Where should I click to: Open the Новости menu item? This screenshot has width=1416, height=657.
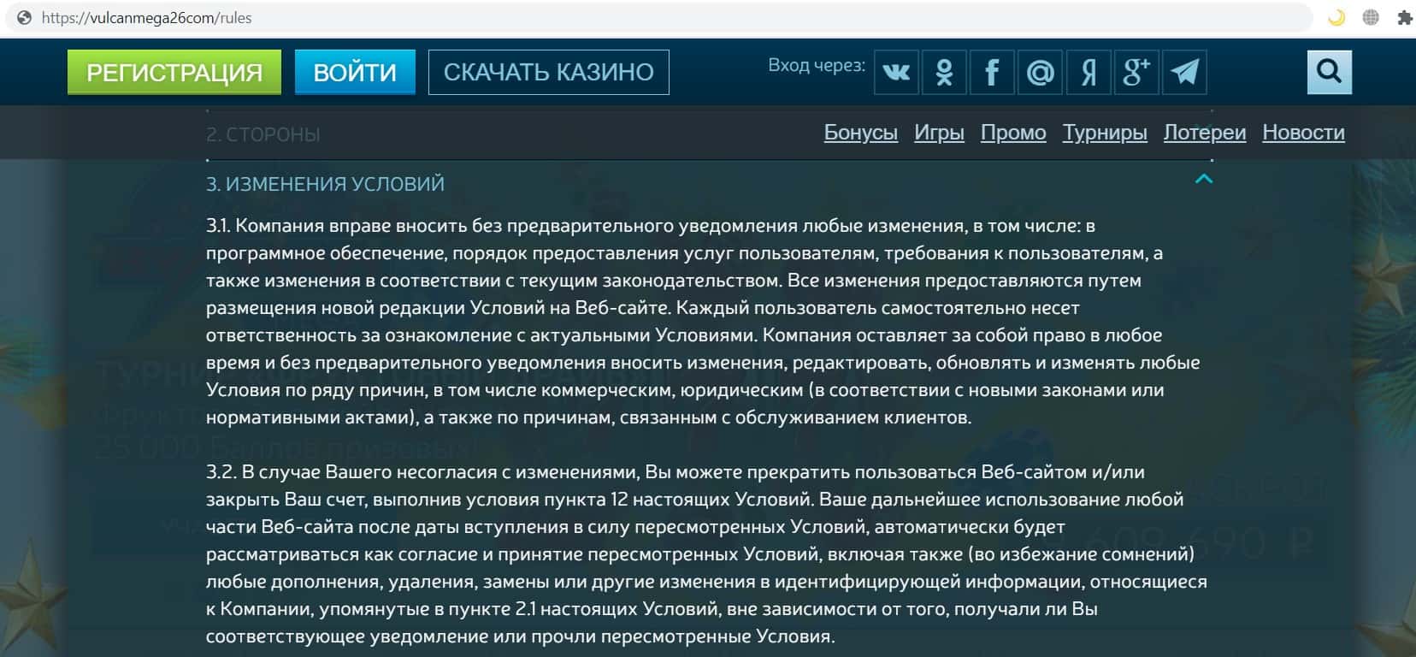1303,133
